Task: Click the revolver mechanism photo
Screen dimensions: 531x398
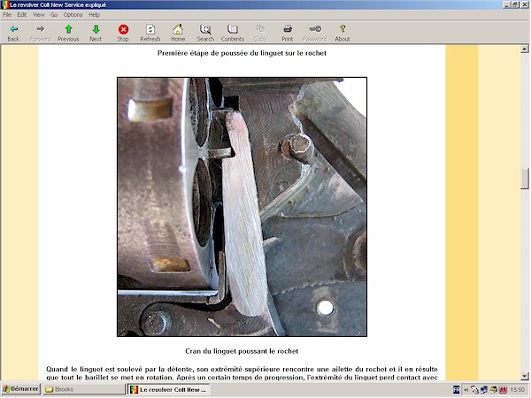Action: [242, 206]
